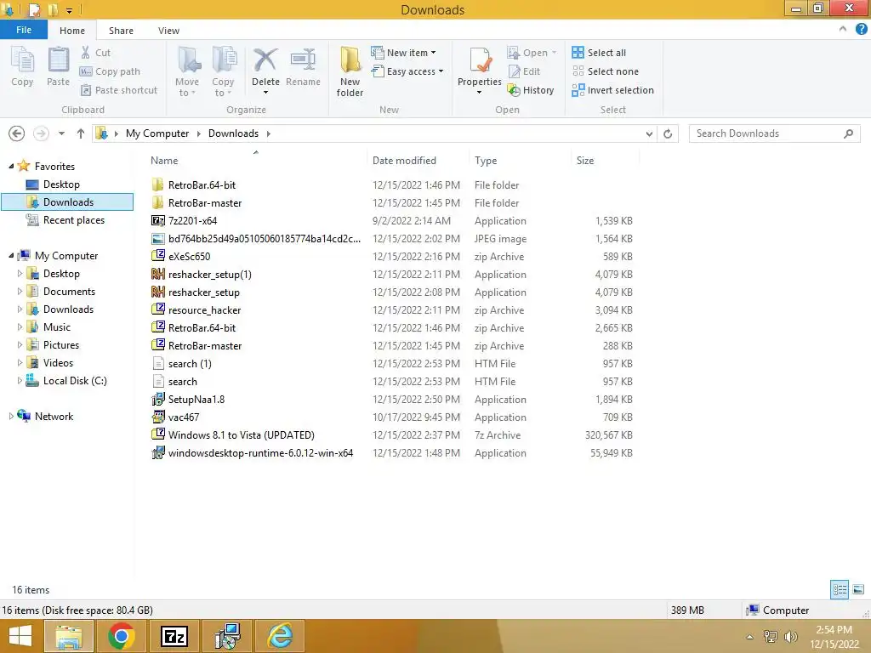Open the Help question mark icon
The image size is (871, 653).
coord(861,29)
